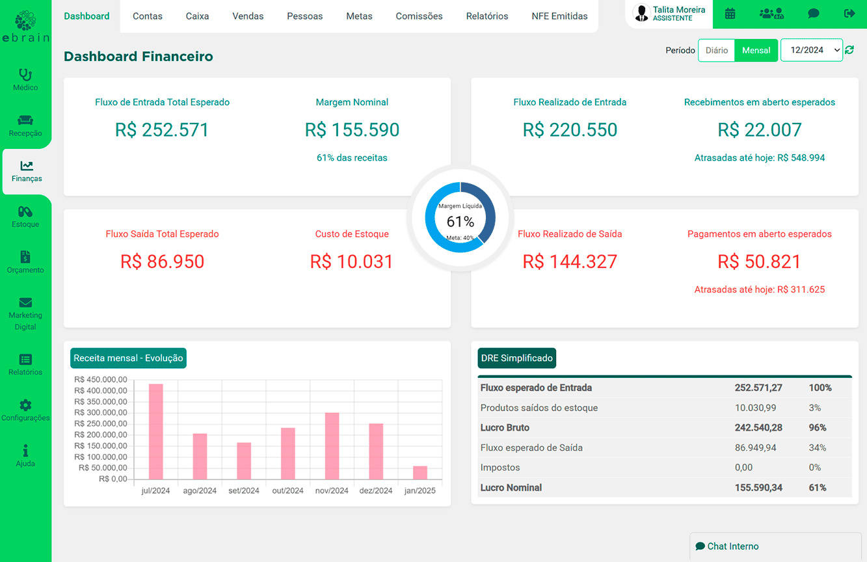Viewport: 867px width, 562px height.
Task: Open the calendar icon in top bar
Action: [730, 14]
